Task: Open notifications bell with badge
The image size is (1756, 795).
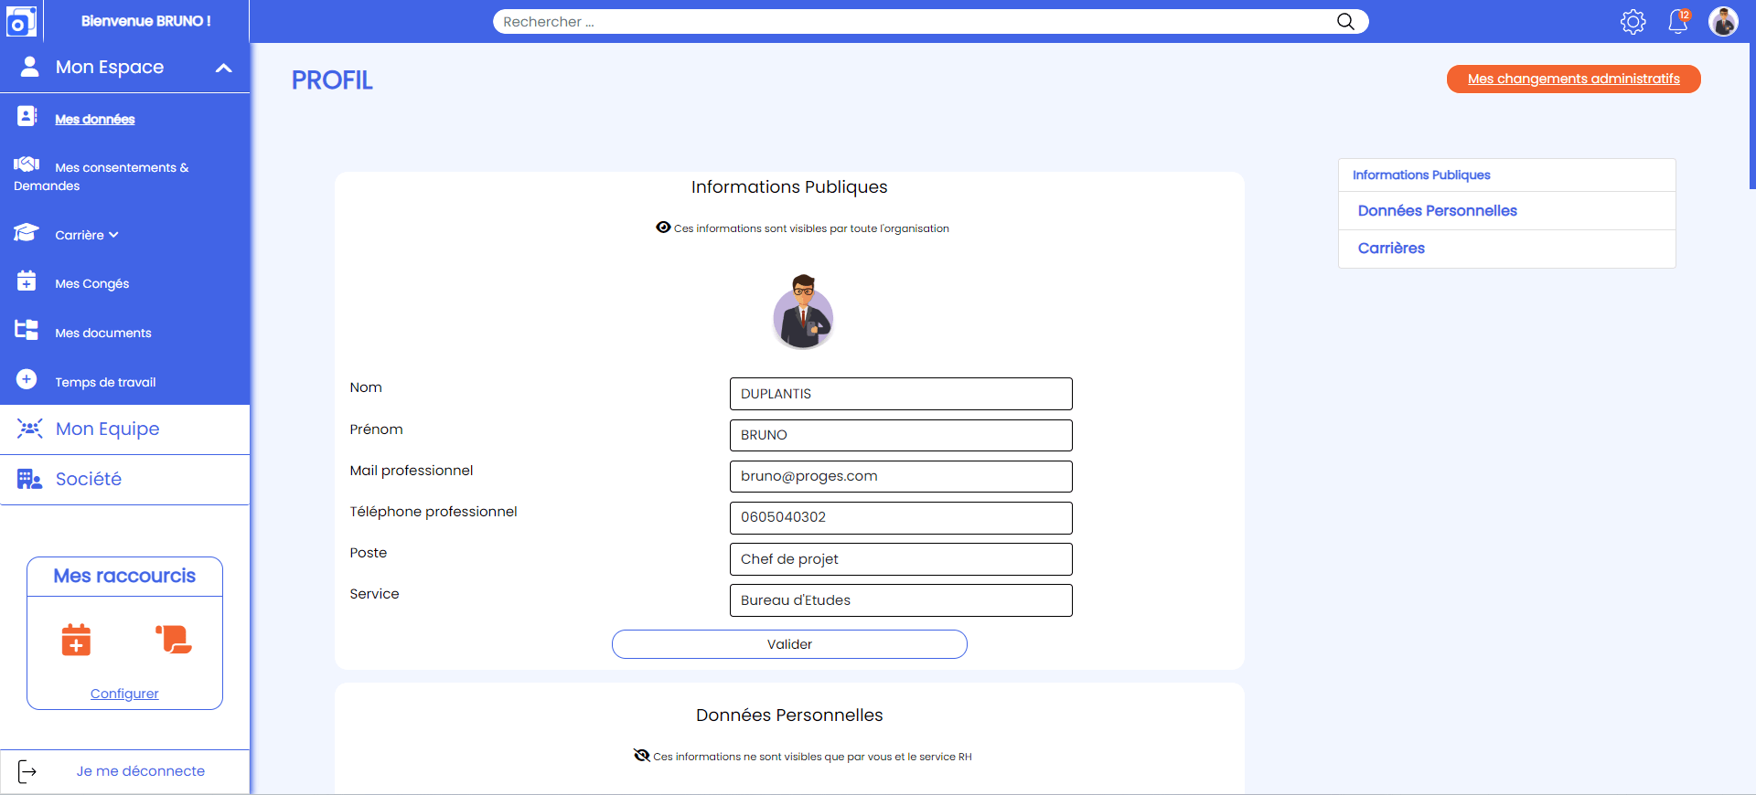Action: click(1678, 21)
